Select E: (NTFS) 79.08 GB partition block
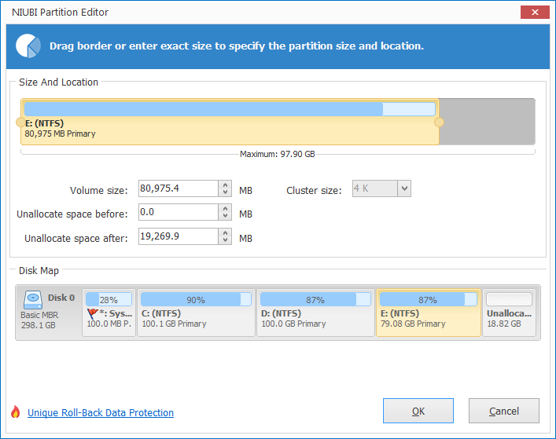Viewport: 556px width, 439px height. point(429,313)
